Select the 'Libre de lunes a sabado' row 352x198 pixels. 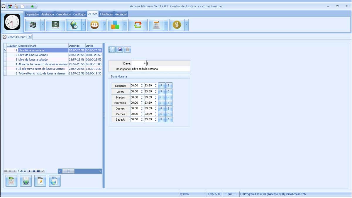click(43, 60)
